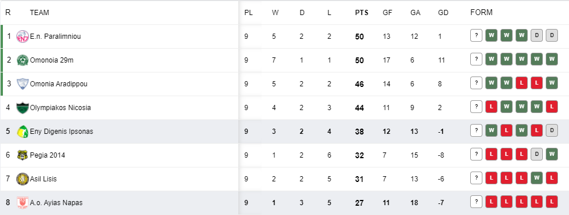Click the question mark box for Omonoia 29m
This screenshot has height=215, width=569.
(x=476, y=59)
